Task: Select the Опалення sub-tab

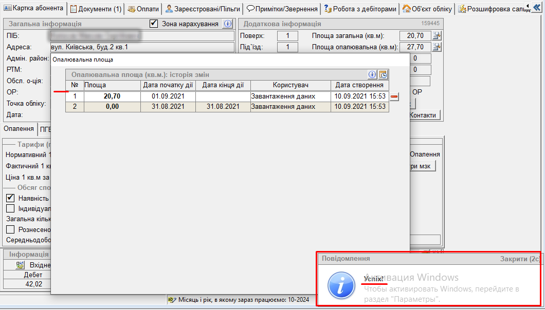Action: 19,129
